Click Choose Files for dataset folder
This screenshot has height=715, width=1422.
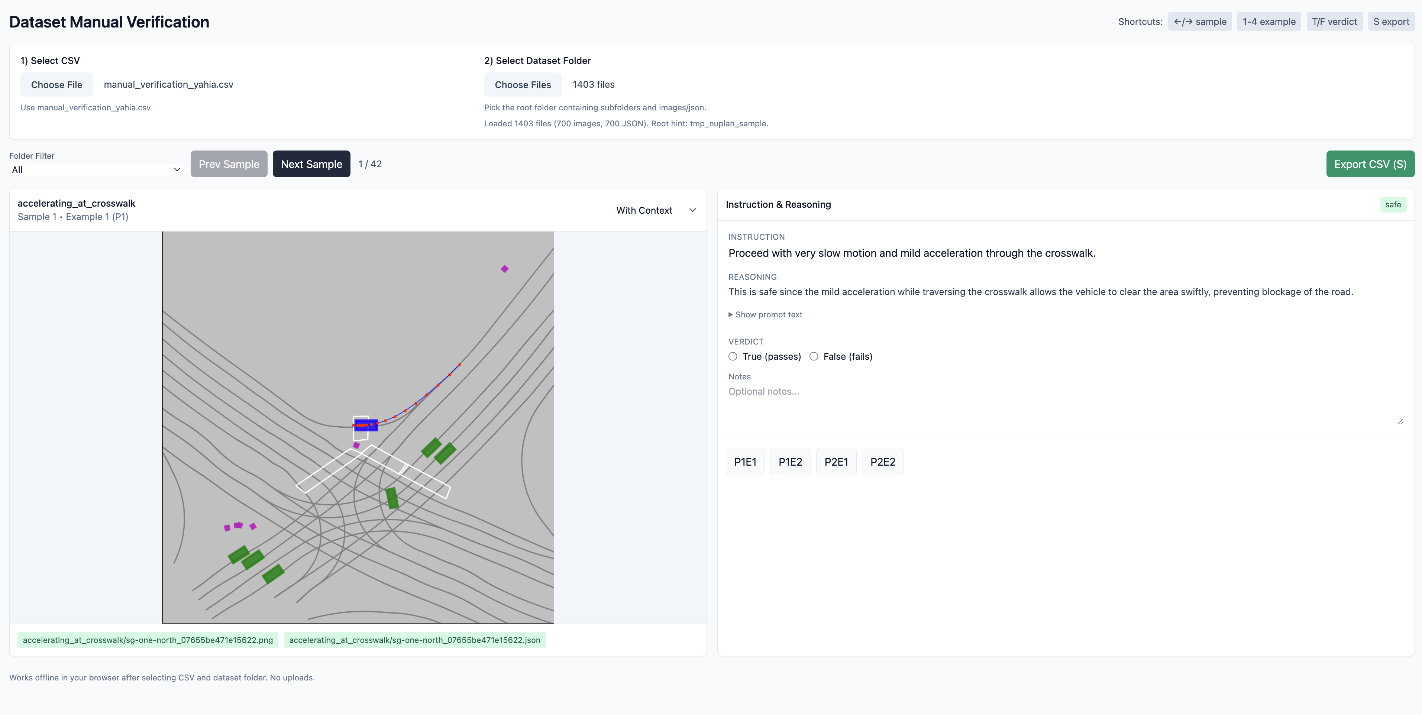522,84
